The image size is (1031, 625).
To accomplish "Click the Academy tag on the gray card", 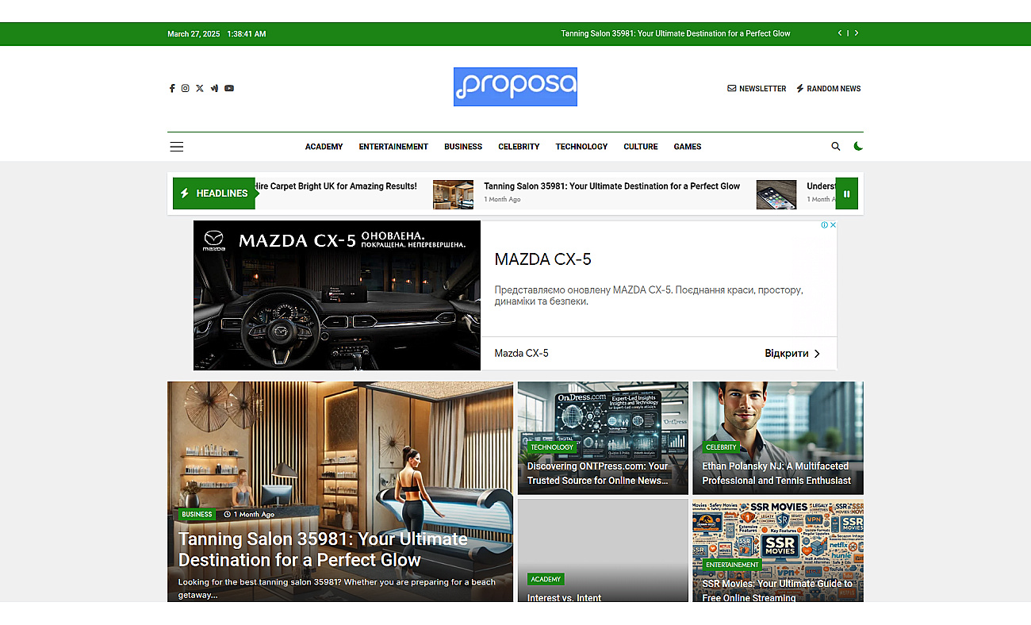I will (x=546, y=579).
